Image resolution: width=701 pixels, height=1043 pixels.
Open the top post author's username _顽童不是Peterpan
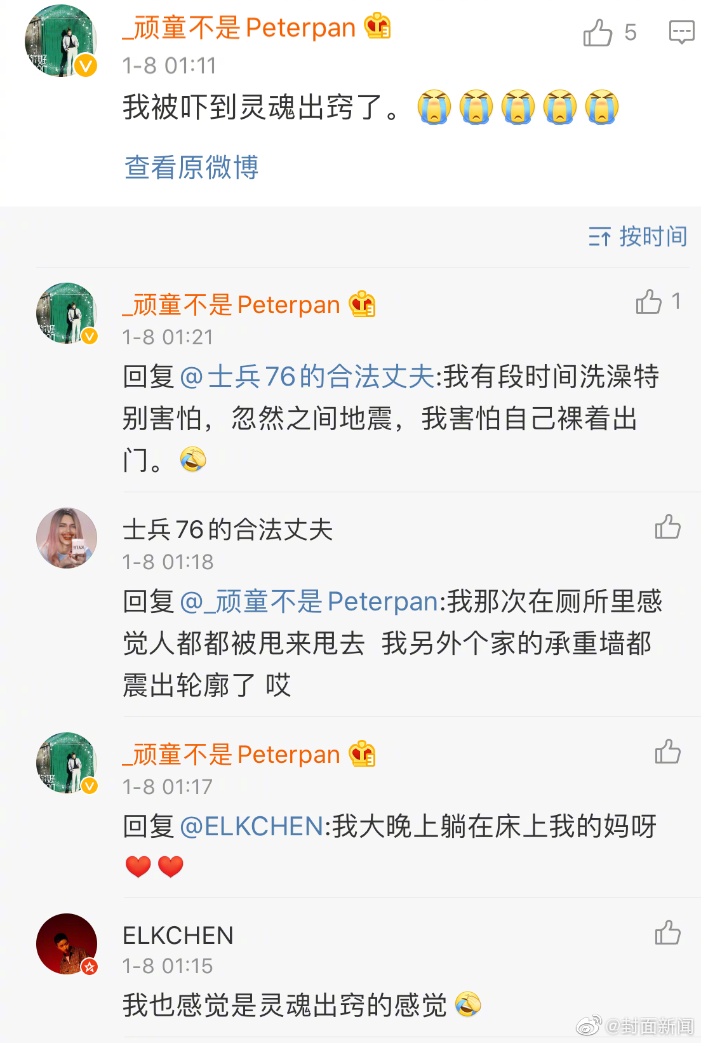[239, 27]
